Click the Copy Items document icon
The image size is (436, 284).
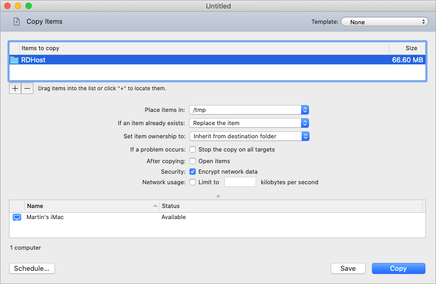click(16, 22)
